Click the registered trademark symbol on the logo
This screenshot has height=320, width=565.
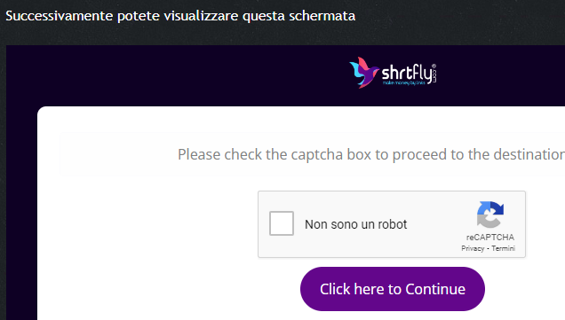(x=434, y=66)
